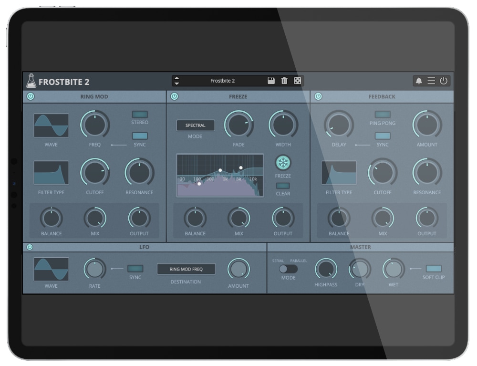Switch Master mode serial/parallel toggle
The width and height of the screenshot is (477, 366).
[288, 269]
